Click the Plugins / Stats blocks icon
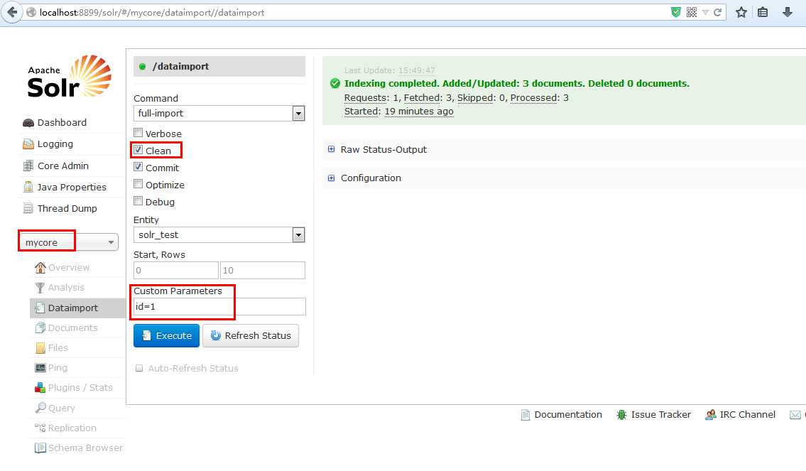The height and width of the screenshot is (471, 806). coord(40,388)
